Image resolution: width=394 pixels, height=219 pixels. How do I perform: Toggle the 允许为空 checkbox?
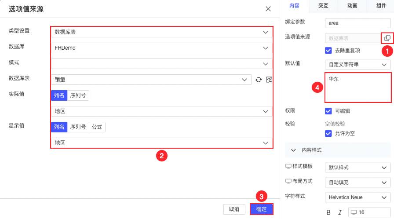328,133
